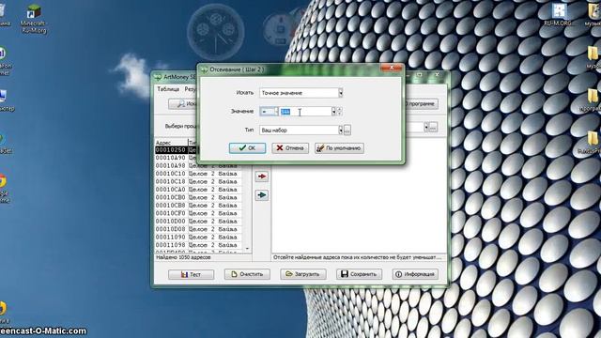Click the Найдено 1050 адресов status text
Screen dimensions: 601x338
[x=183, y=257]
